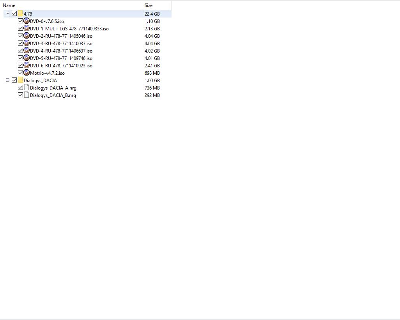This screenshot has height=320, width=400.
Task: Click the 736 MB size value
Action: [152, 88]
